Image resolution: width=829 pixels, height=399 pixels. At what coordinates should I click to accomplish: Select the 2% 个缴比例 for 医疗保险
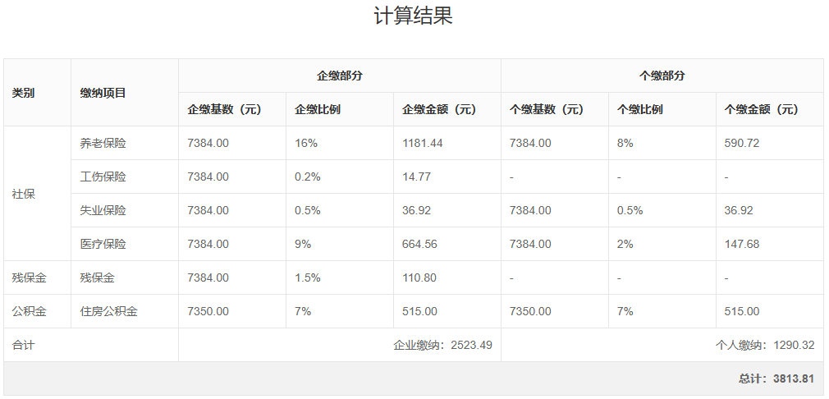625,244
